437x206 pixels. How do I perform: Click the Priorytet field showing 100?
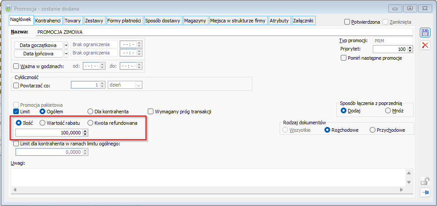pos(390,50)
